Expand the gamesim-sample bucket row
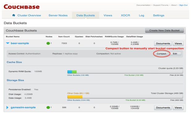Image resolution: width=191 pixels, height=114 pixels. 7,108
